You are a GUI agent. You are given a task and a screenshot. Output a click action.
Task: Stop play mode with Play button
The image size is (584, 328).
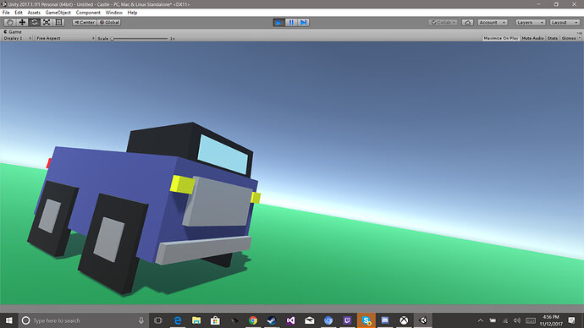(278, 23)
